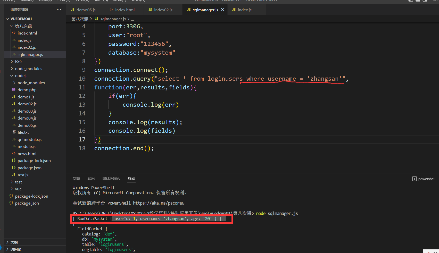Open demo02.js file

(35, 104)
